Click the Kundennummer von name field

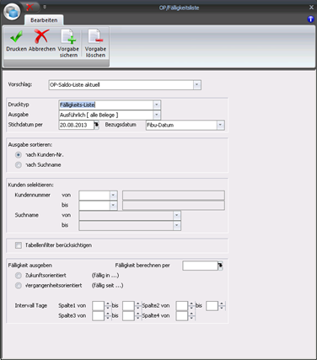[x=174, y=196]
